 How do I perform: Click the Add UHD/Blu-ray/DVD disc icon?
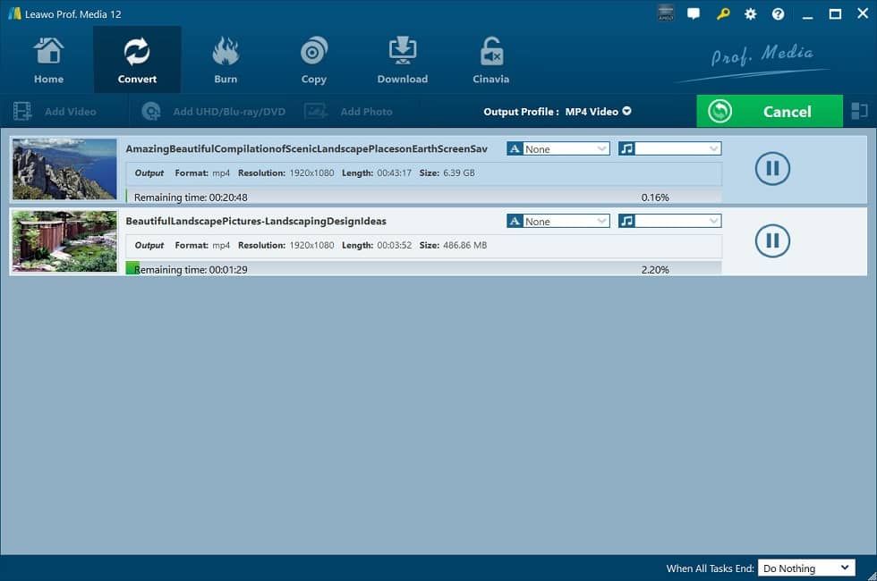click(x=151, y=111)
